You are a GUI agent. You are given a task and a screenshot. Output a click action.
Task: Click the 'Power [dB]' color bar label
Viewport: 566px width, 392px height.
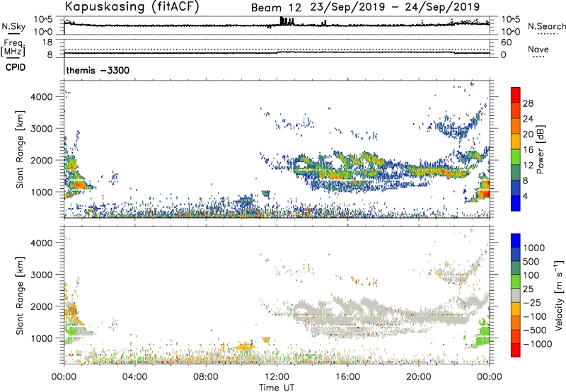[540, 149]
